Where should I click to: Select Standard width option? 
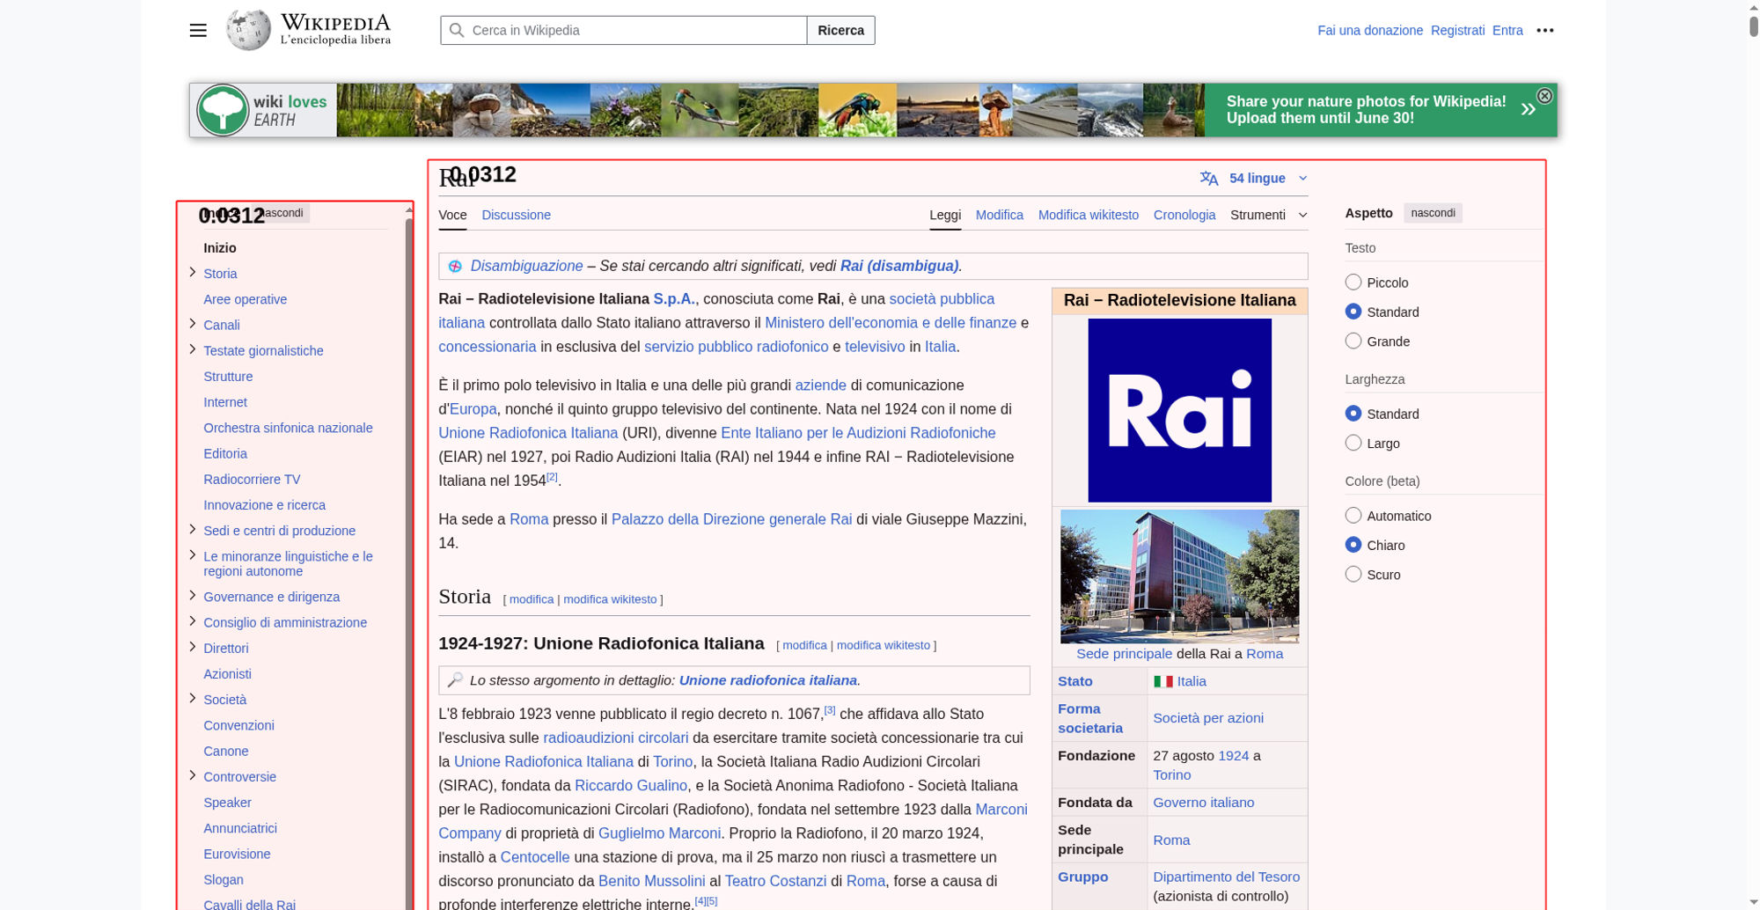(x=1353, y=414)
